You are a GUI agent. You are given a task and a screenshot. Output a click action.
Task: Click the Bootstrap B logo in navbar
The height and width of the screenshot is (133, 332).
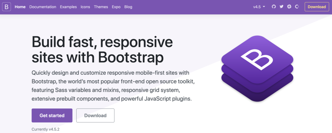(x=7, y=7)
